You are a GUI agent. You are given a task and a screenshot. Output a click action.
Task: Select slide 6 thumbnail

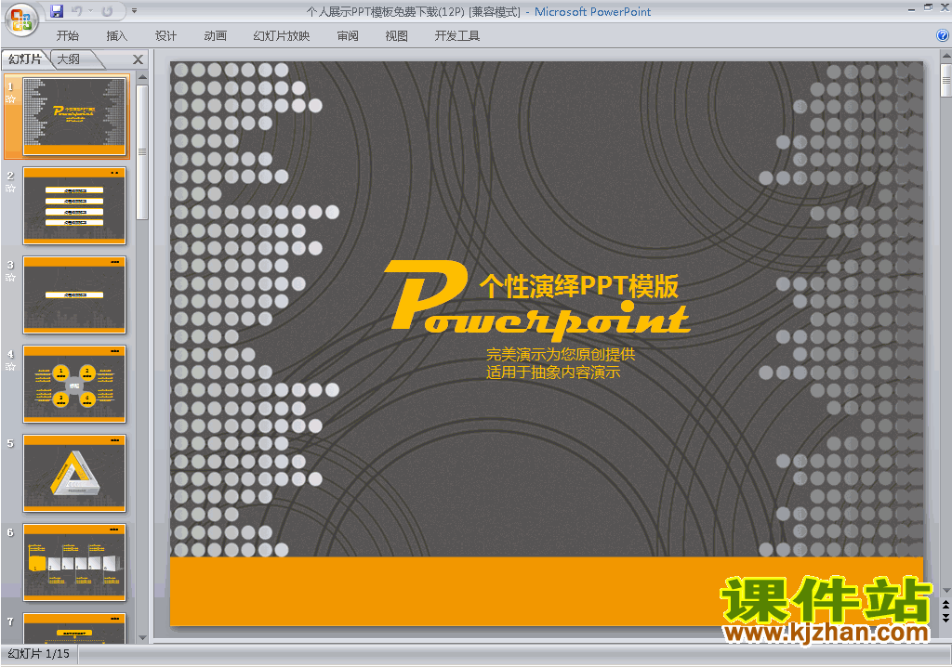click(74, 563)
